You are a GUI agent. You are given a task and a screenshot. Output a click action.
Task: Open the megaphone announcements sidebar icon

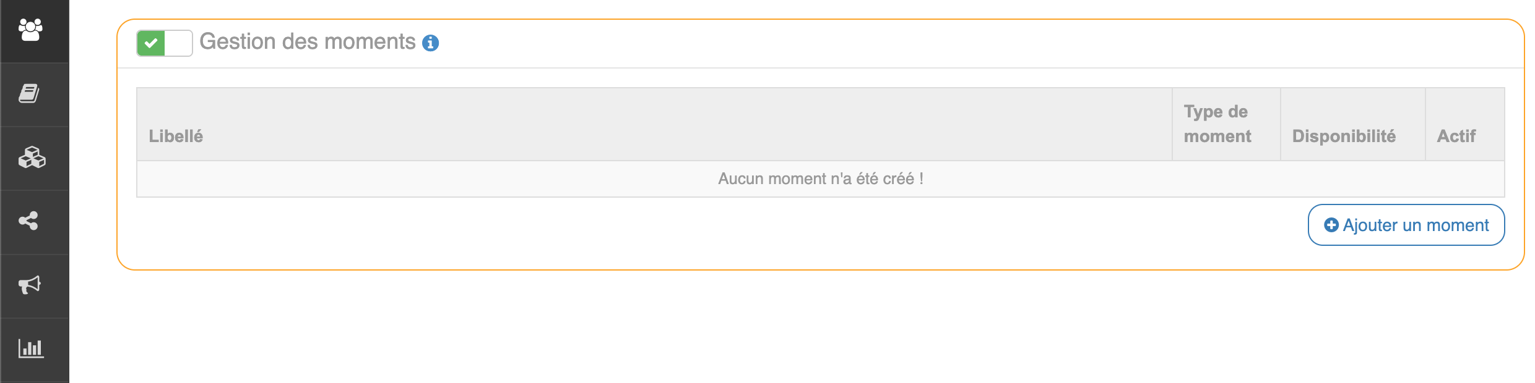point(29,285)
